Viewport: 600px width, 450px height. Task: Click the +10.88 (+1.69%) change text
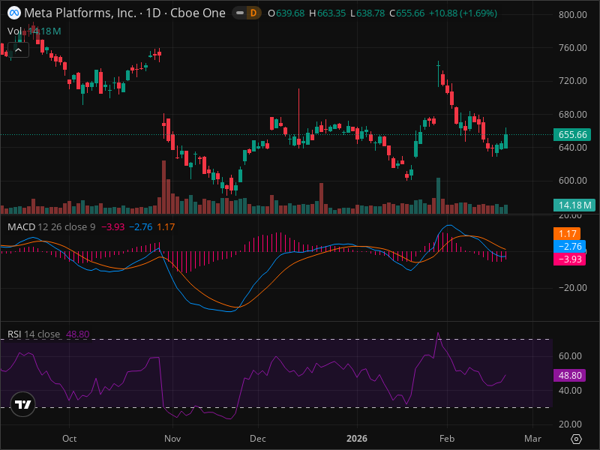[x=463, y=13]
